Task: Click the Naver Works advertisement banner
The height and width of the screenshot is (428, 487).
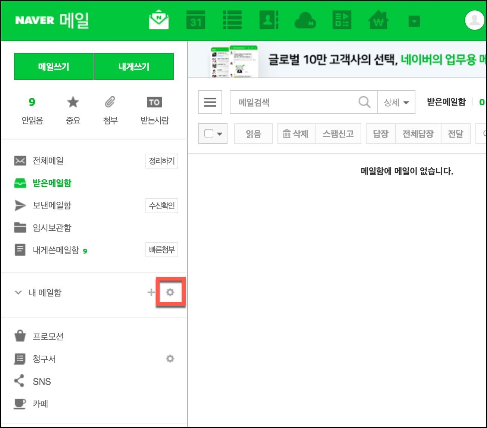Action: (x=337, y=60)
